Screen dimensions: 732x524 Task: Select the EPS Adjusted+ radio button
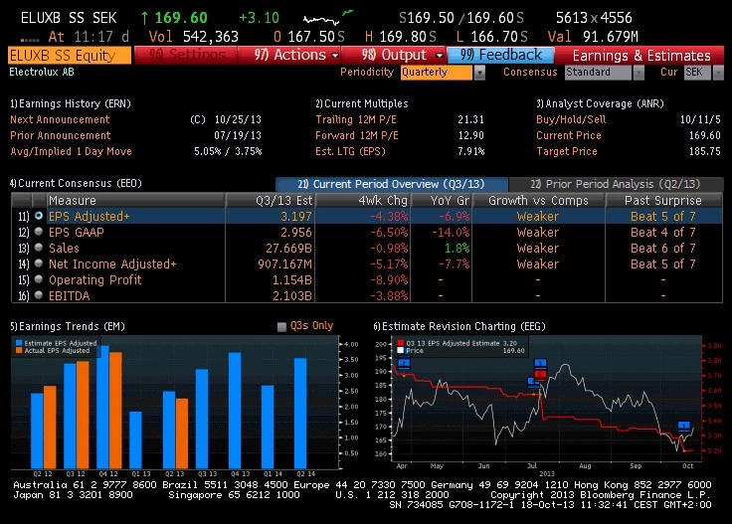39,216
